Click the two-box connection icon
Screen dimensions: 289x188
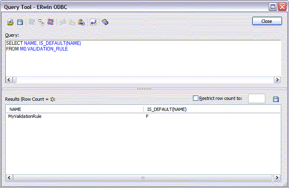tap(41, 22)
